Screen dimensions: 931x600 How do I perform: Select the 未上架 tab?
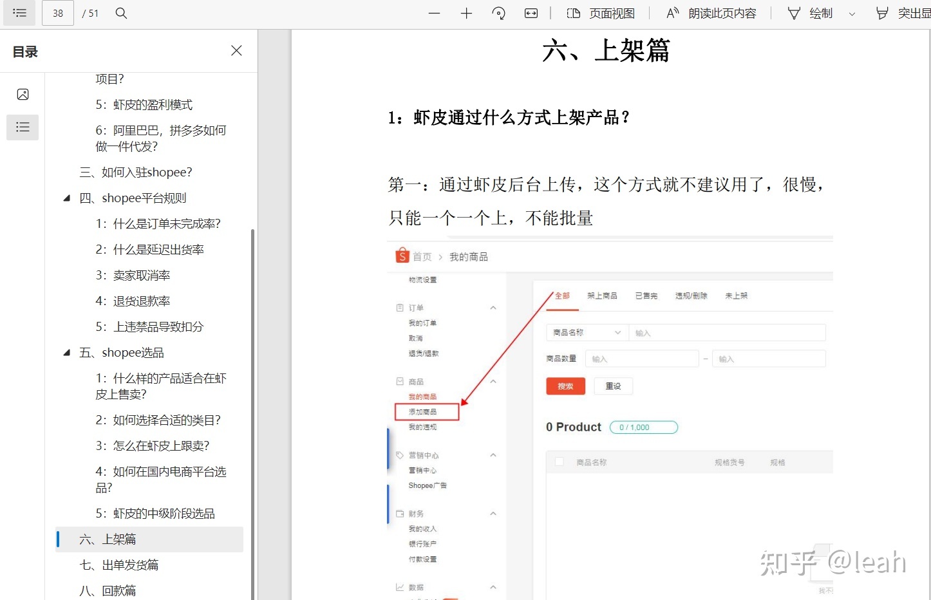tap(737, 295)
